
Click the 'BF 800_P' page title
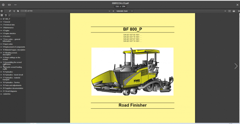[x=132, y=29]
